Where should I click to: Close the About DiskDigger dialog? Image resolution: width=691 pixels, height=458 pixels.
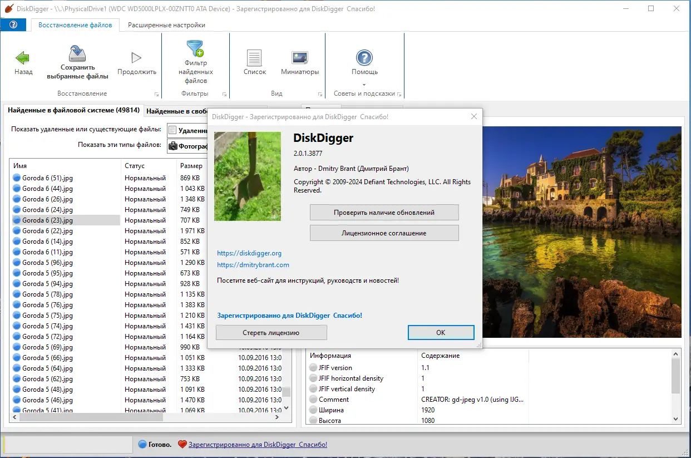474,117
